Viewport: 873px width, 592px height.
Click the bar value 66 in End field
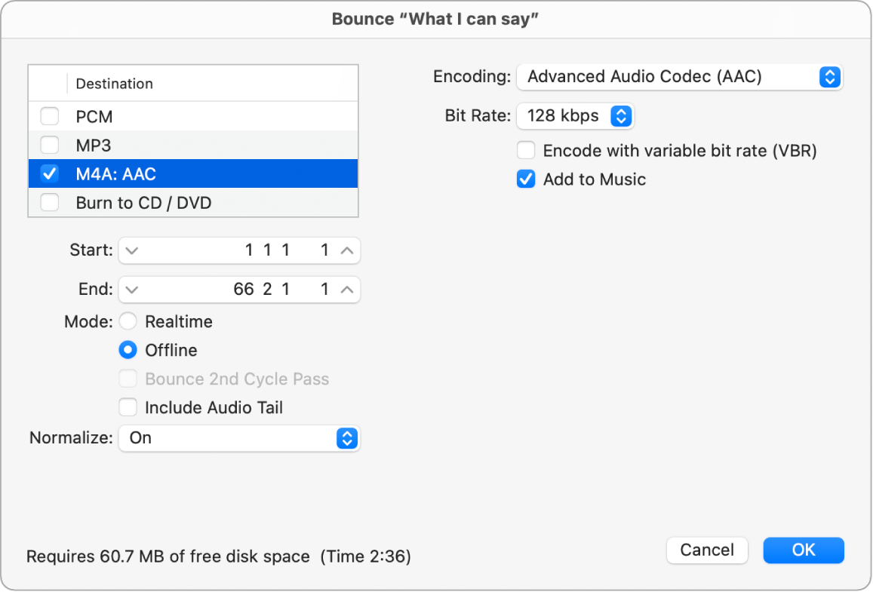click(243, 290)
